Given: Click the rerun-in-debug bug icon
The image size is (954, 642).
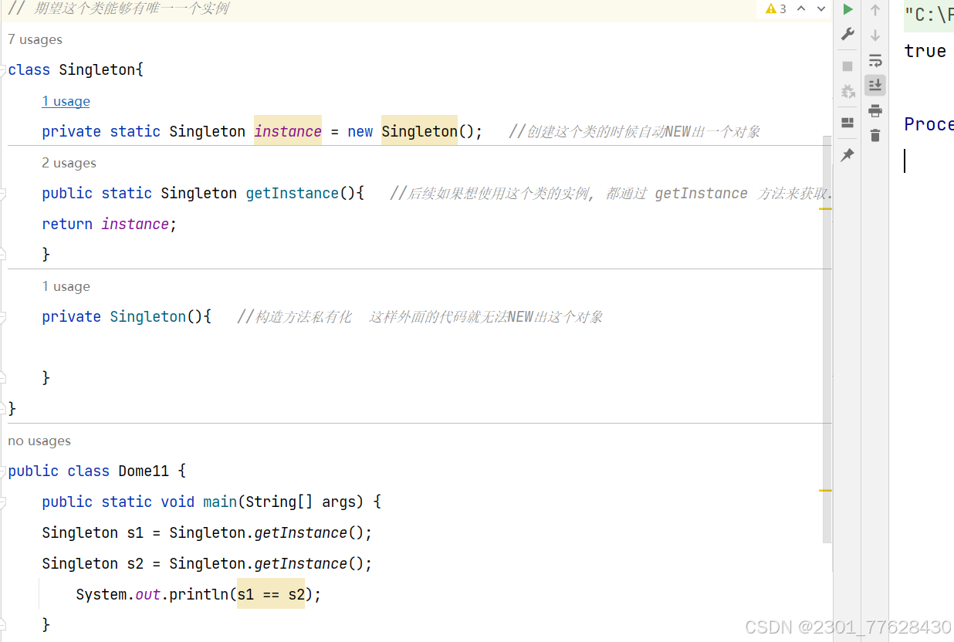Looking at the screenshot, I should coord(847,91).
